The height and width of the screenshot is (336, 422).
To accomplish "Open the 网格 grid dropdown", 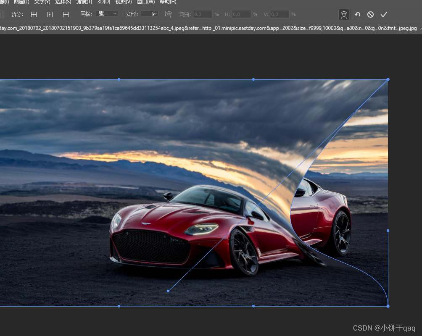I will [x=107, y=14].
